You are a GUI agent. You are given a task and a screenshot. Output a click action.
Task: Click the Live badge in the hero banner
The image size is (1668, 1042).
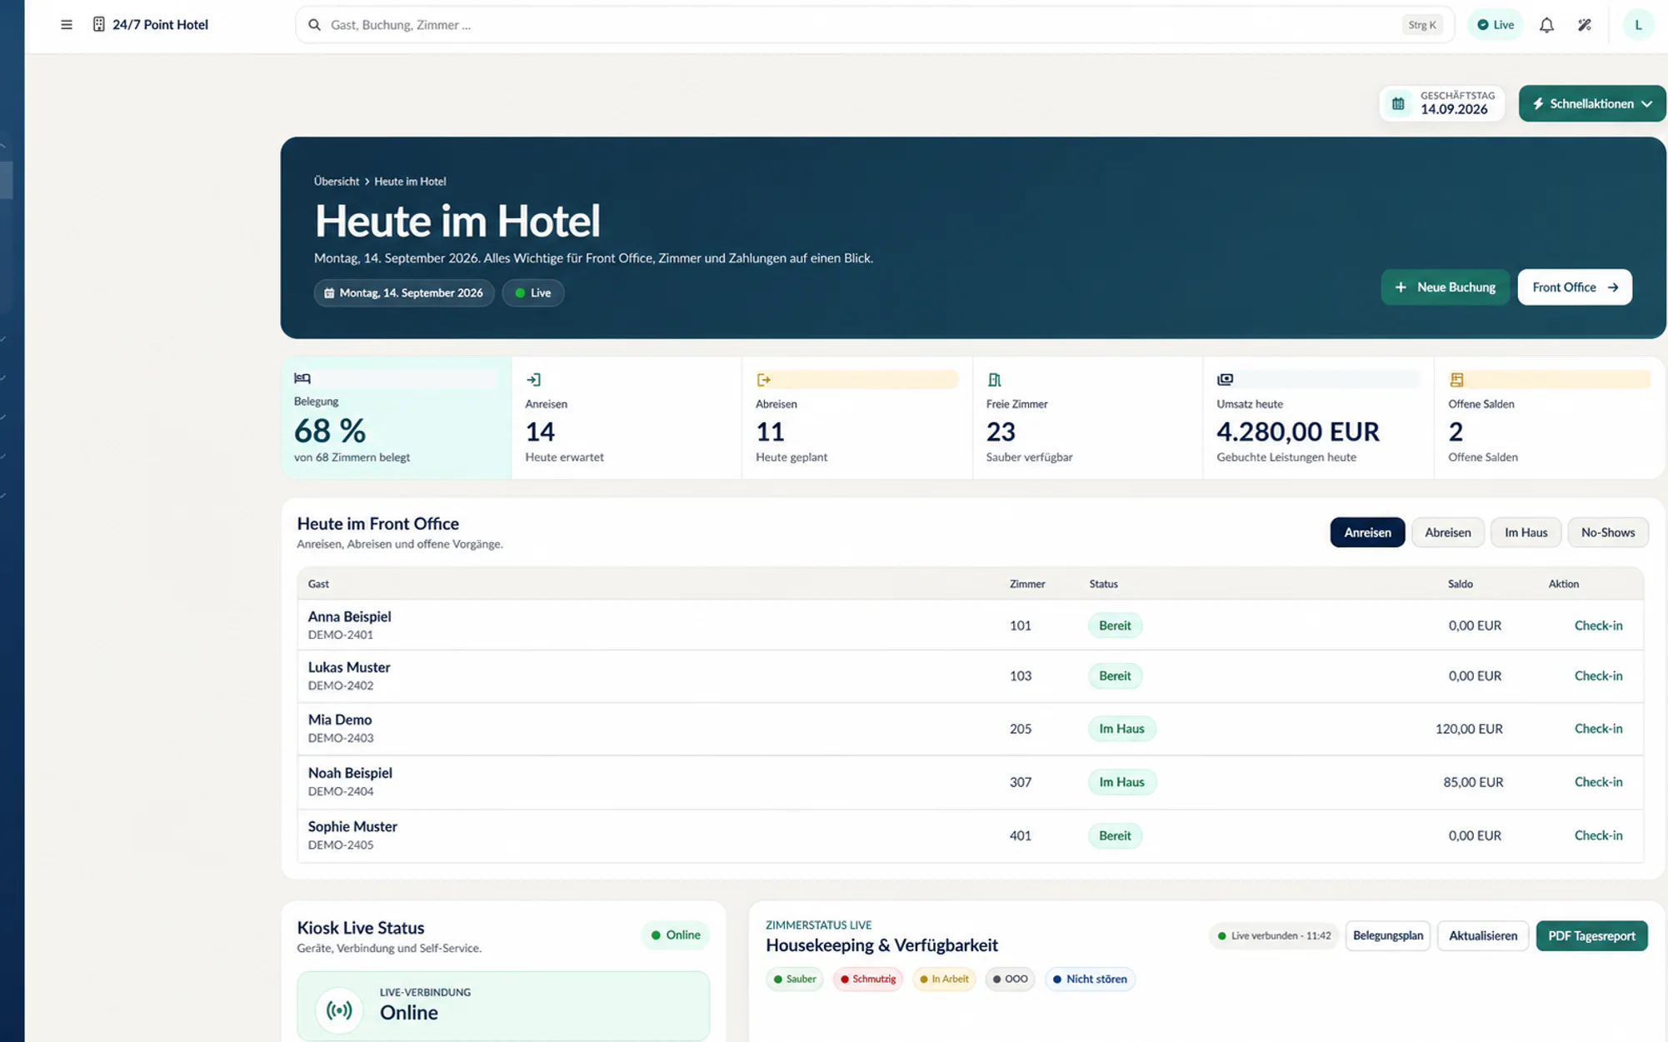point(533,293)
